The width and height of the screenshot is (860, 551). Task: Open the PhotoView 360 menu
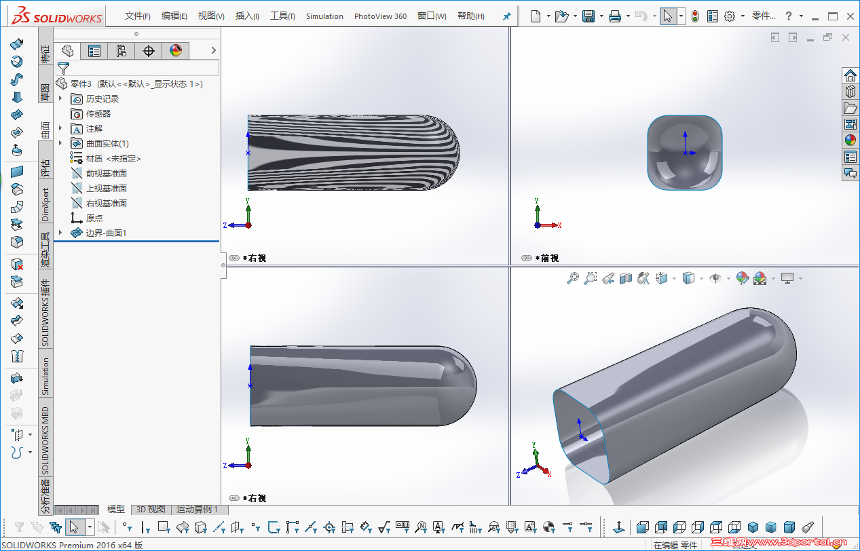(x=380, y=16)
